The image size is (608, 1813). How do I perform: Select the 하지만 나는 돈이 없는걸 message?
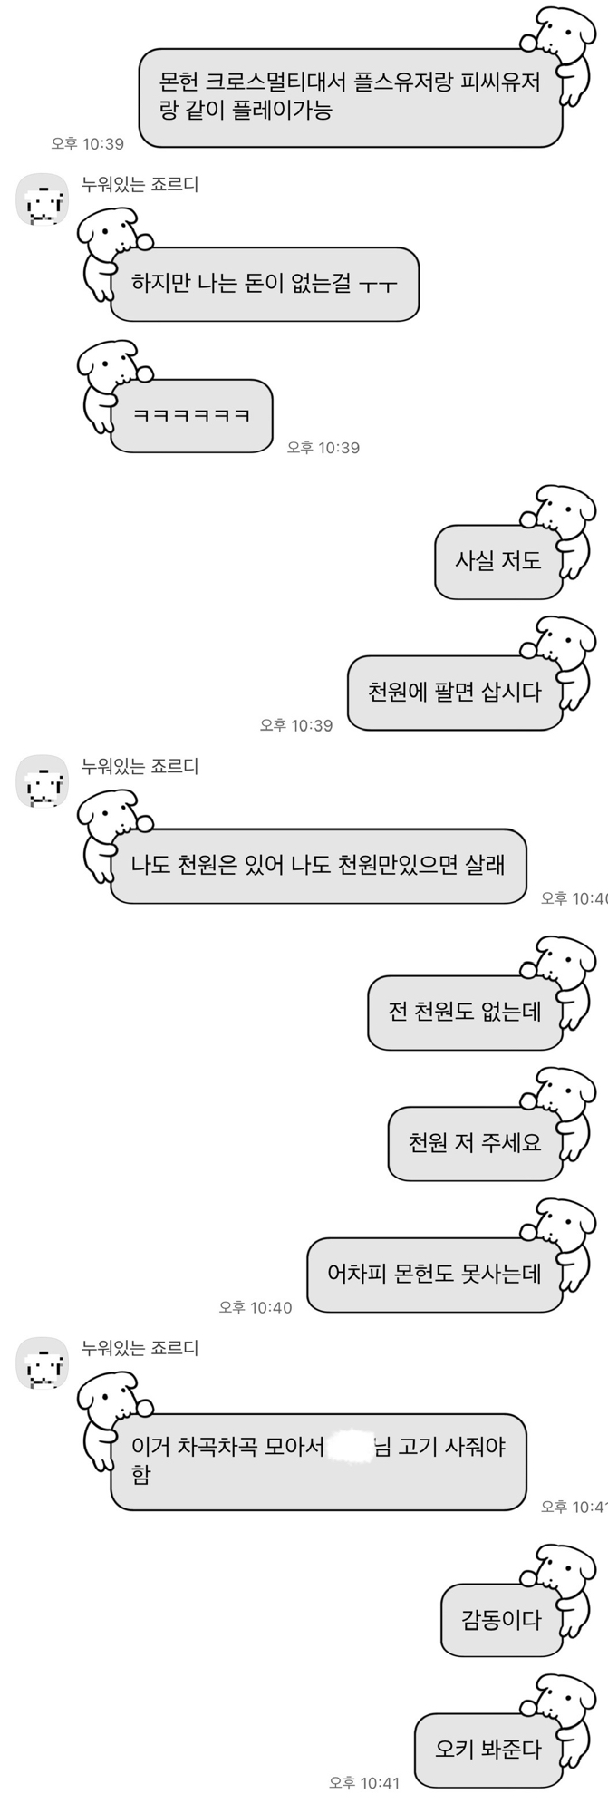pyautogui.click(x=265, y=284)
